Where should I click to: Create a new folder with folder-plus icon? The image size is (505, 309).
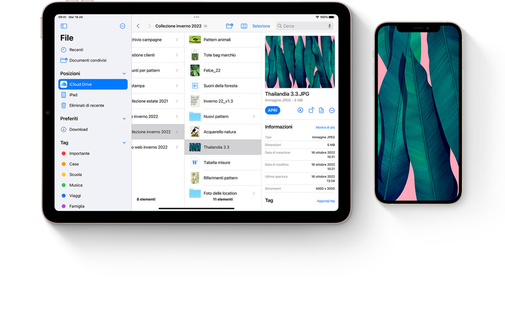coord(229,26)
